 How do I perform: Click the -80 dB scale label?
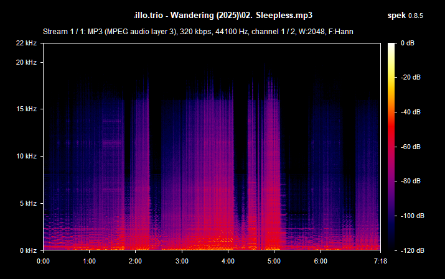click(410, 181)
